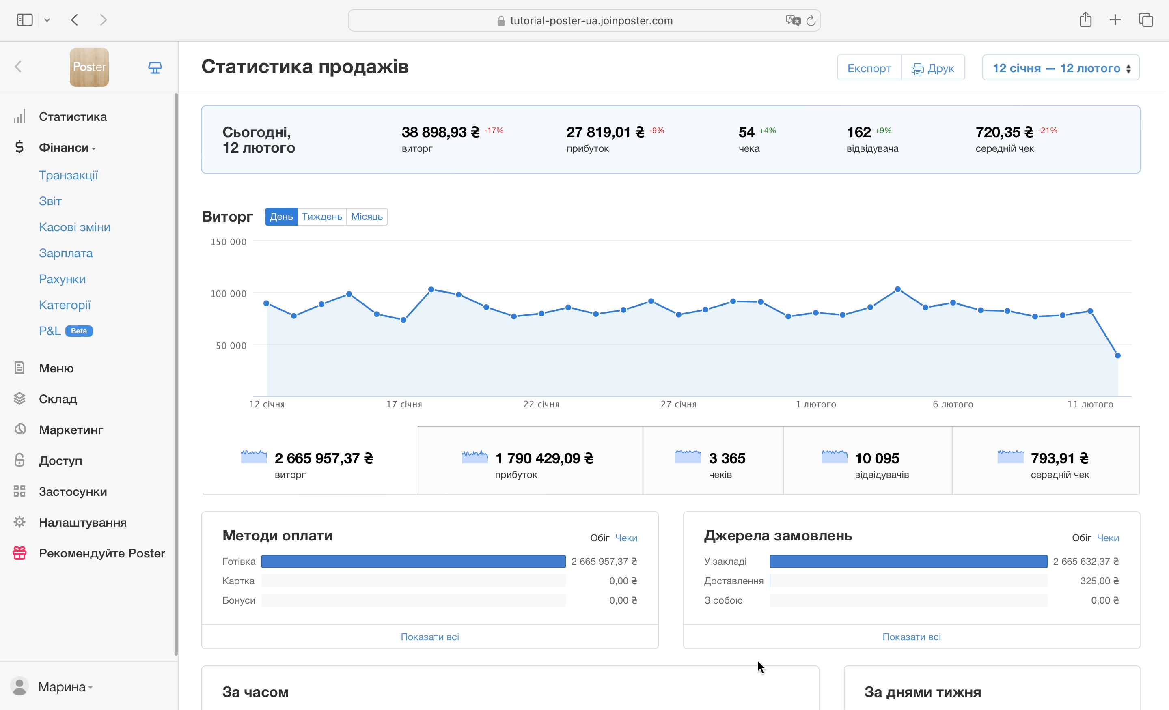The height and width of the screenshot is (710, 1169).
Task: Switch Джерела замовлень to Обіг
Action: [x=1081, y=538]
